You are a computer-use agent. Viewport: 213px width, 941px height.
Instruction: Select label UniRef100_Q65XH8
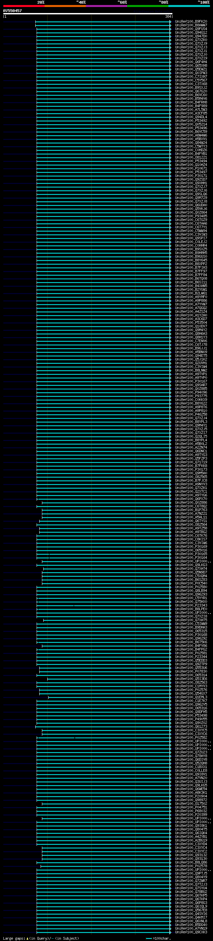(x=191, y=66)
